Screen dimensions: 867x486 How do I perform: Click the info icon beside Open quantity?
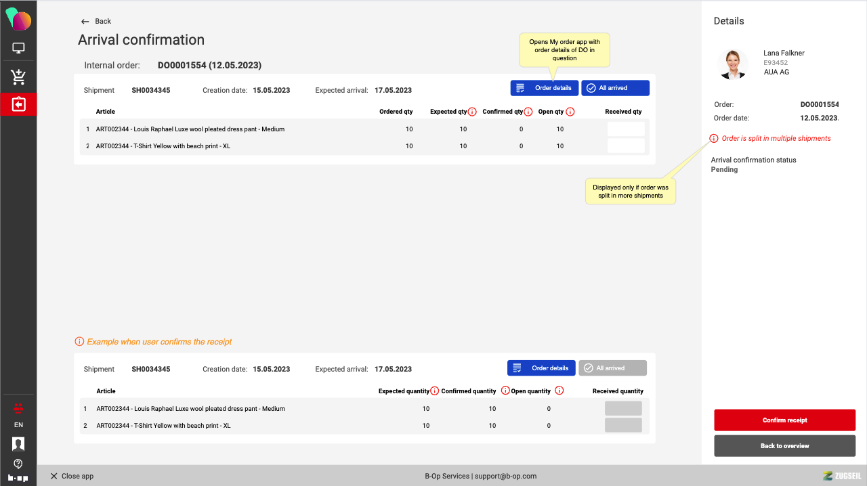click(x=559, y=391)
